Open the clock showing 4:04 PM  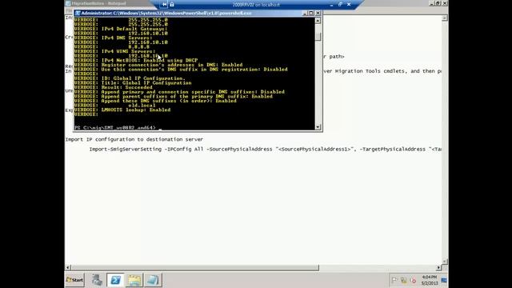pos(430,280)
